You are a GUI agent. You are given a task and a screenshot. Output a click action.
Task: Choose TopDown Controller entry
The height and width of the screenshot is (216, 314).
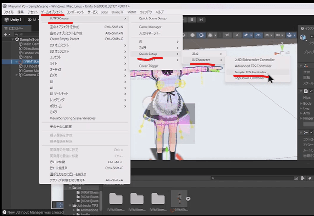(249, 78)
